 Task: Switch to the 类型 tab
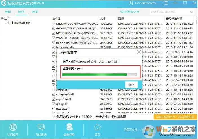tap(8, 12)
